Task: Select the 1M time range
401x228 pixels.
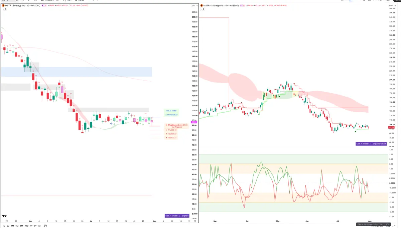Action: coord(12,226)
